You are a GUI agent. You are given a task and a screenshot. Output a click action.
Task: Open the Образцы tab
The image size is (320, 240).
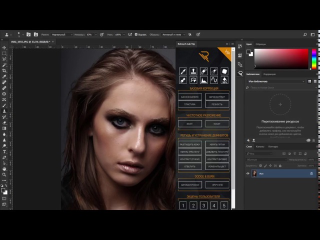coord(261,44)
